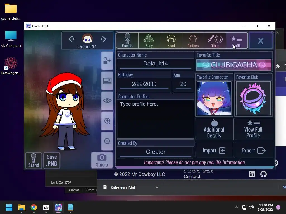The image size is (286, 214).
Task: Open 7-Zip from the taskbar
Action: coord(46,207)
